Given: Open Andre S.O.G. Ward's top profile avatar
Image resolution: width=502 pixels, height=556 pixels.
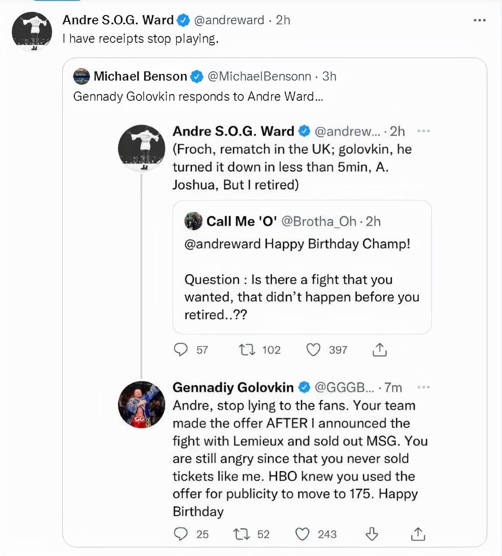Looking at the screenshot, I should click(32, 31).
